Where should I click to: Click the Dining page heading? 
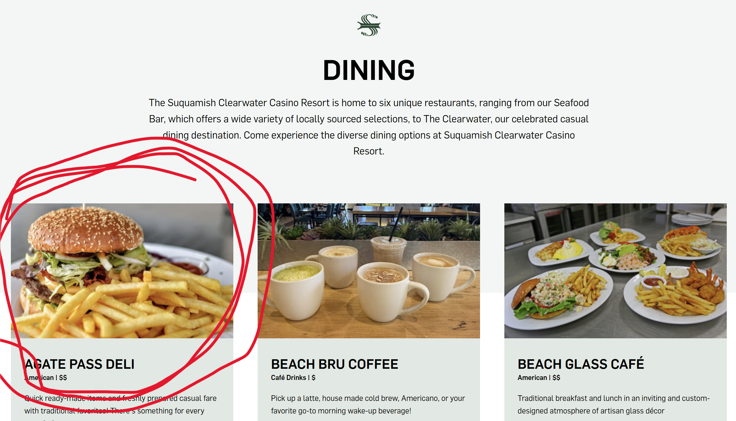[x=369, y=70]
